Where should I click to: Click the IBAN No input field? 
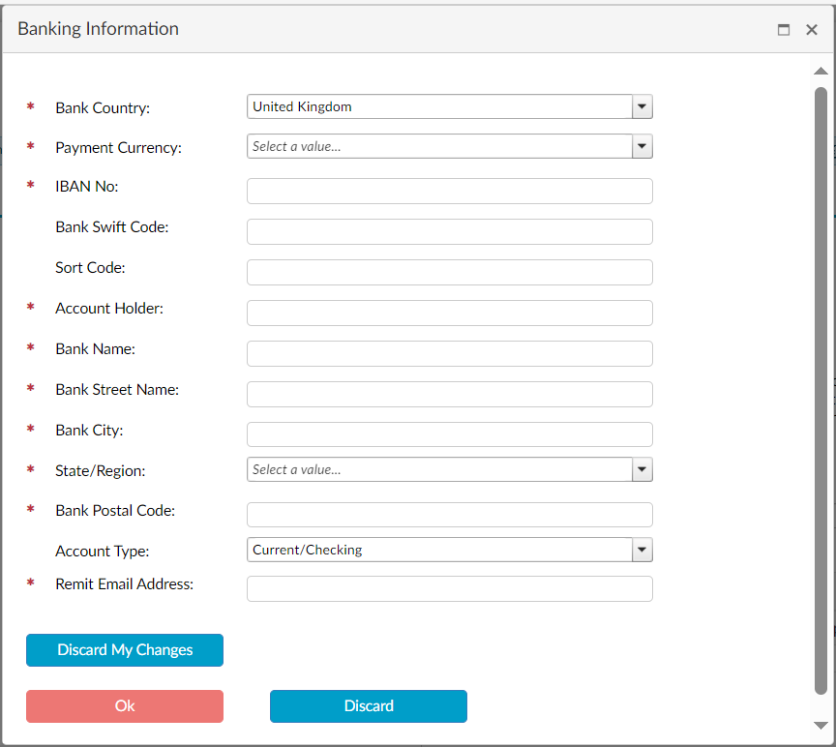pyautogui.click(x=449, y=191)
